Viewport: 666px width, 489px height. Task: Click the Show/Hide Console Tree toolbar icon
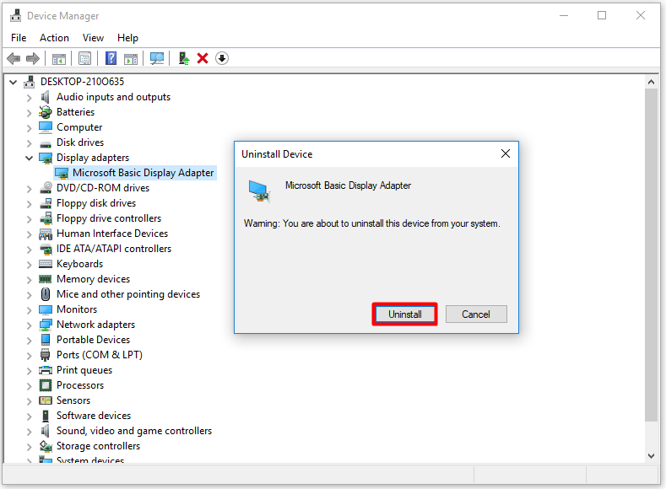tap(58, 58)
